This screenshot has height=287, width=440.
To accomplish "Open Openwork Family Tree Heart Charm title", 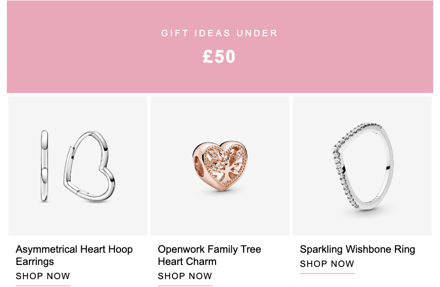I will click(209, 255).
